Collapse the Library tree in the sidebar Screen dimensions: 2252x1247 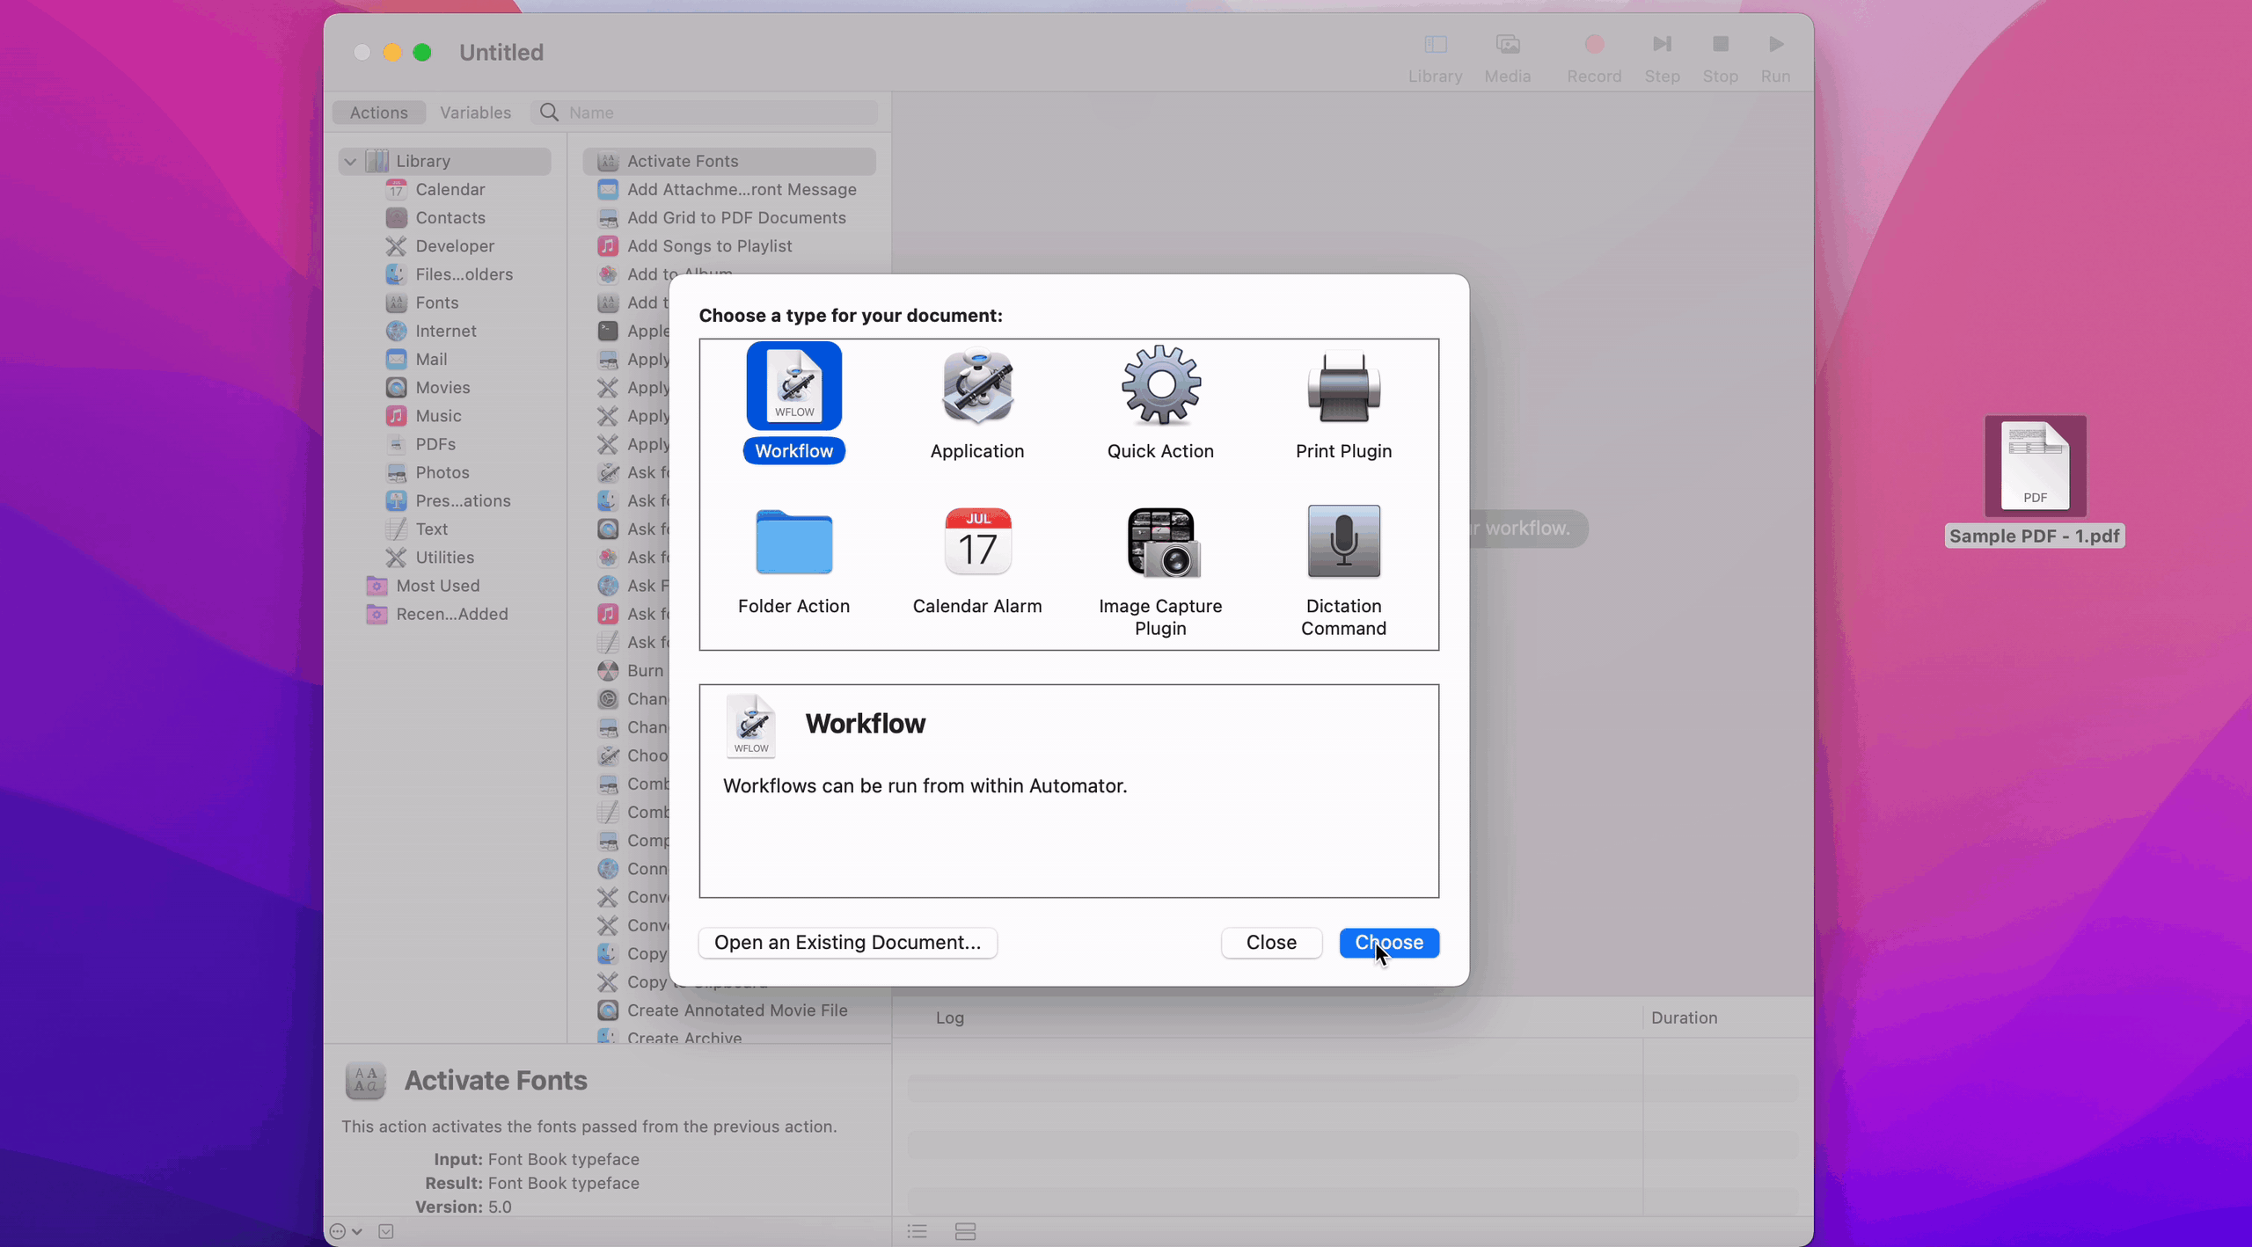[350, 161]
